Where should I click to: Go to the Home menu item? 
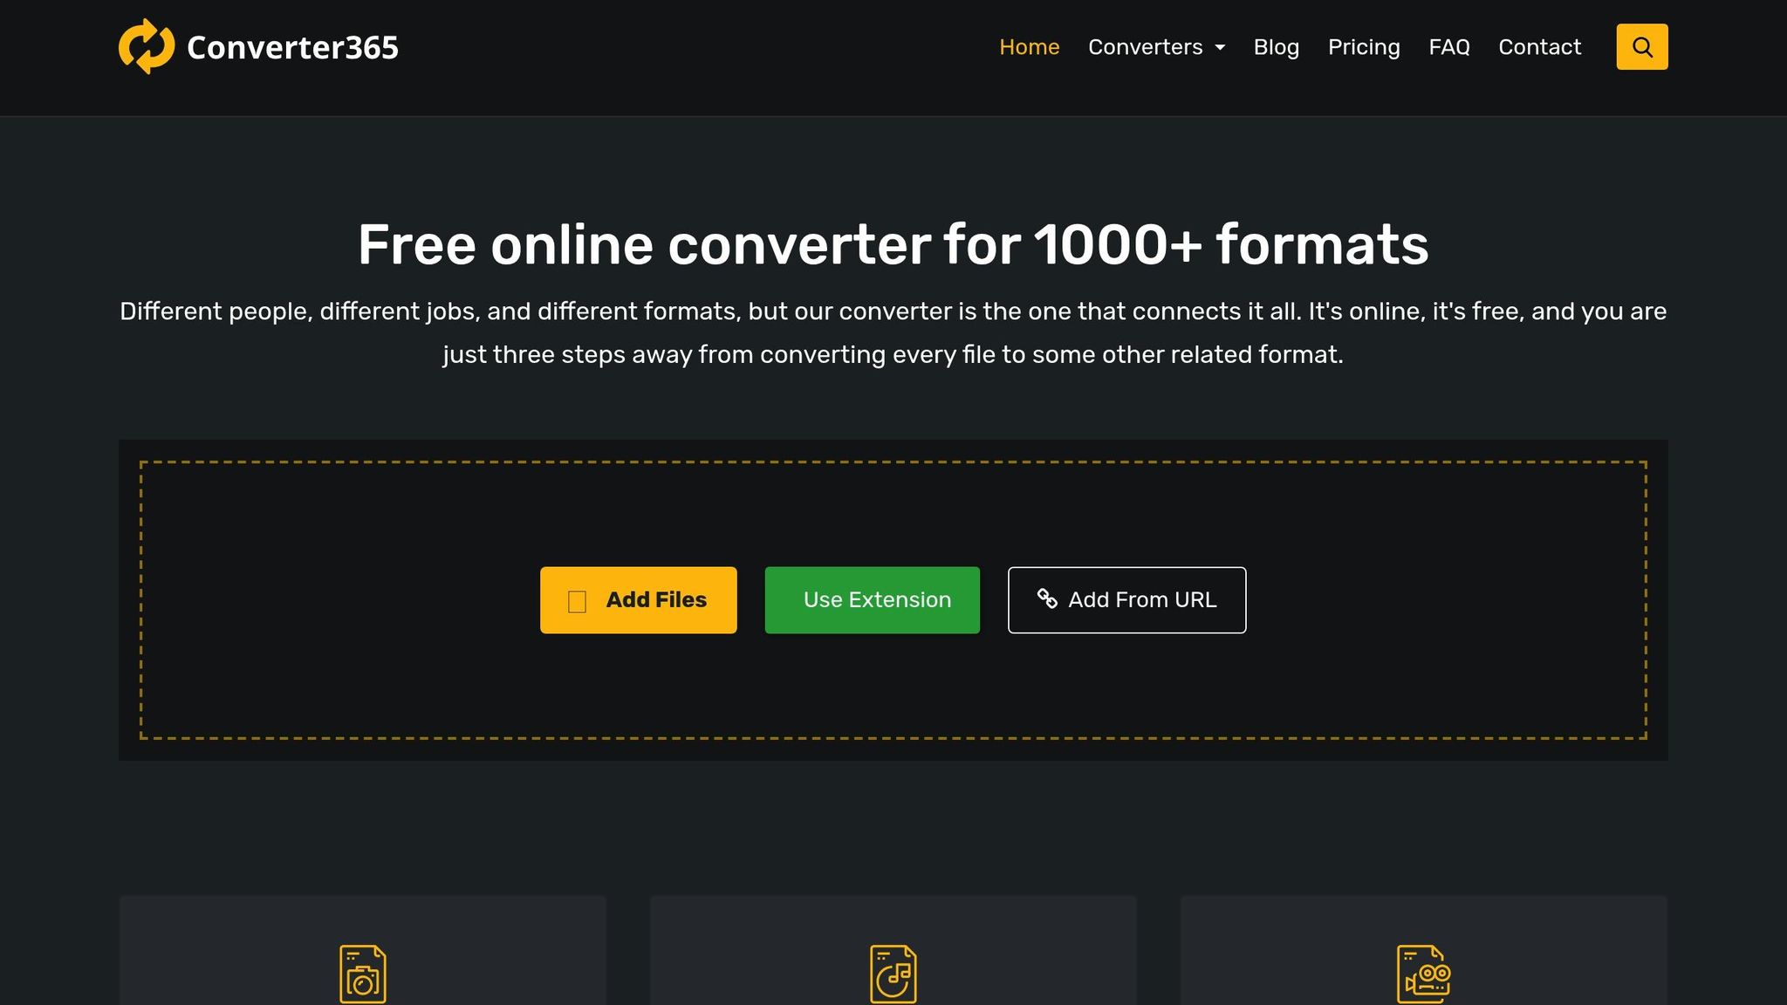click(x=1029, y=47)
